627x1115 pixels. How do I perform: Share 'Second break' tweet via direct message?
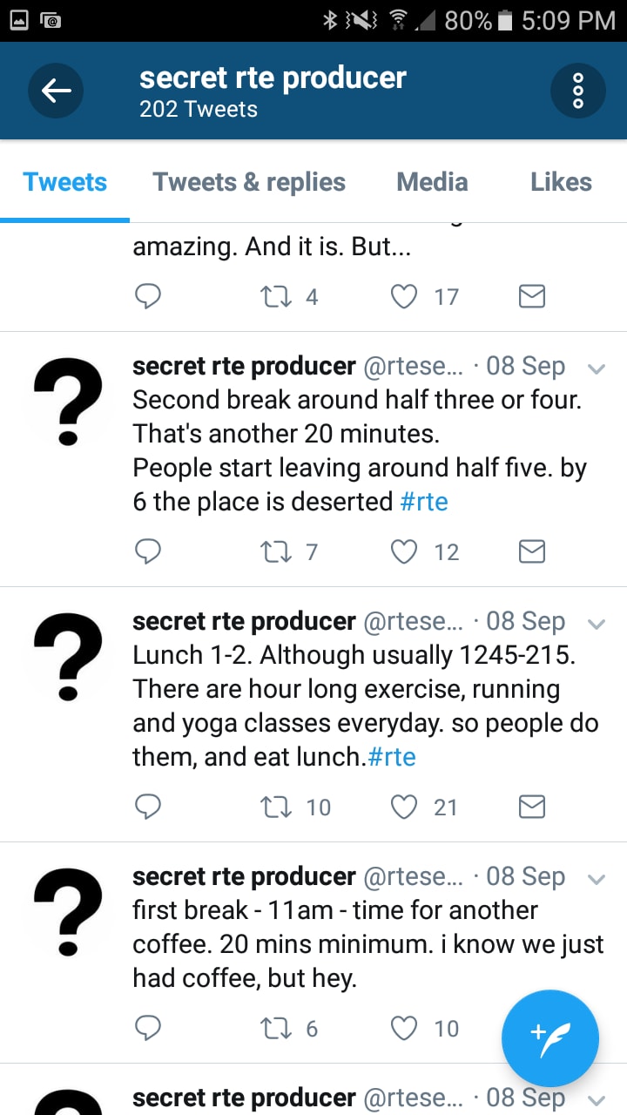coord(532,551)
